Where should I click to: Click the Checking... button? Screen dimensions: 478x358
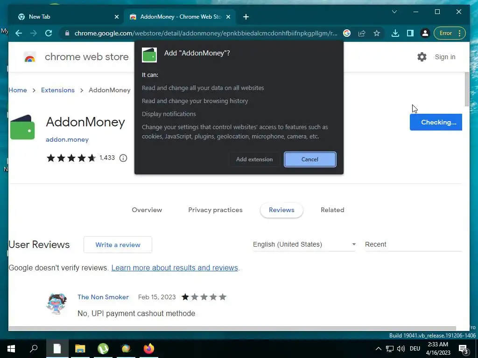click(436, 122)
